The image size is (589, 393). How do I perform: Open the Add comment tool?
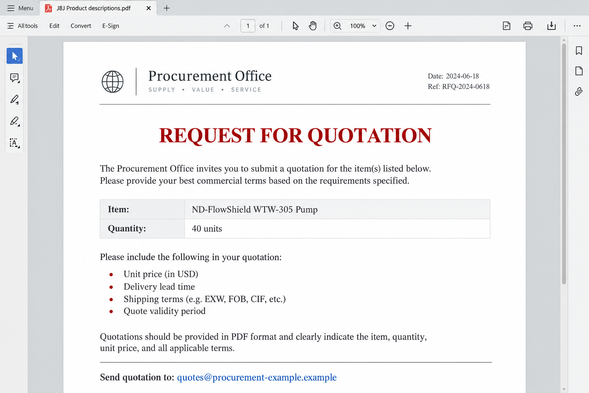tap(15, 78)
